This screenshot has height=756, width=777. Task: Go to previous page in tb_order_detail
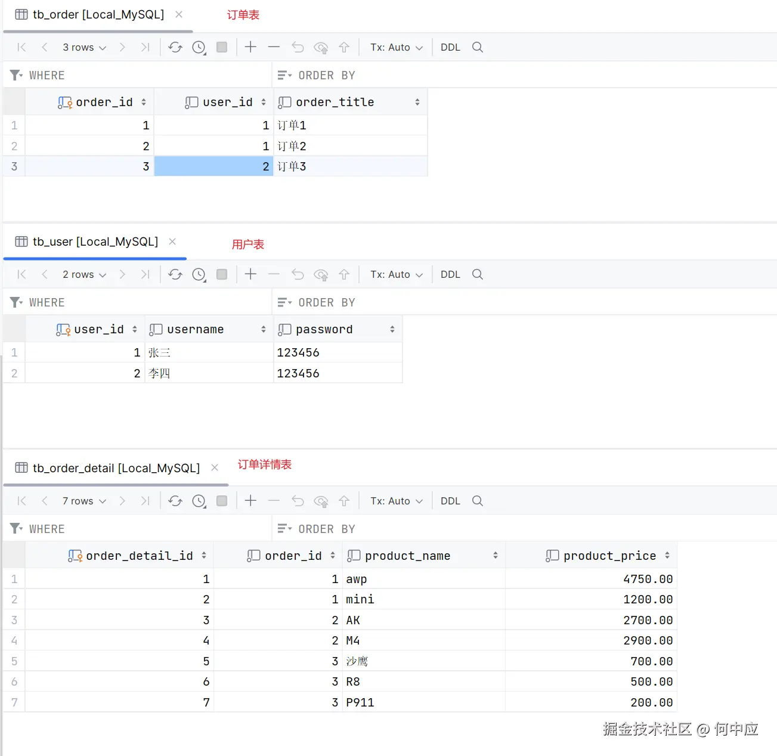45,501
